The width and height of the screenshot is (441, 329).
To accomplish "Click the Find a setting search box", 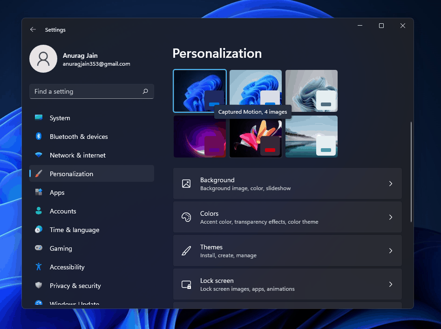I will [x=92, y=91].
